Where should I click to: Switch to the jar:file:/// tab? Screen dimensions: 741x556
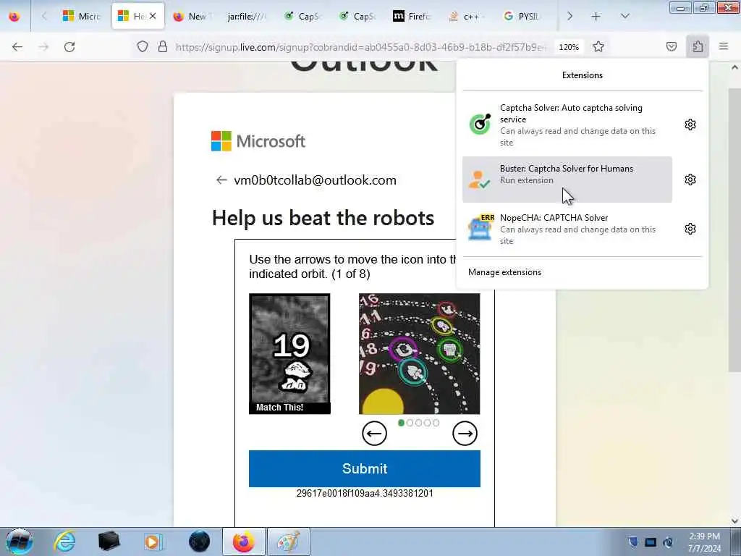pos(246,16)
